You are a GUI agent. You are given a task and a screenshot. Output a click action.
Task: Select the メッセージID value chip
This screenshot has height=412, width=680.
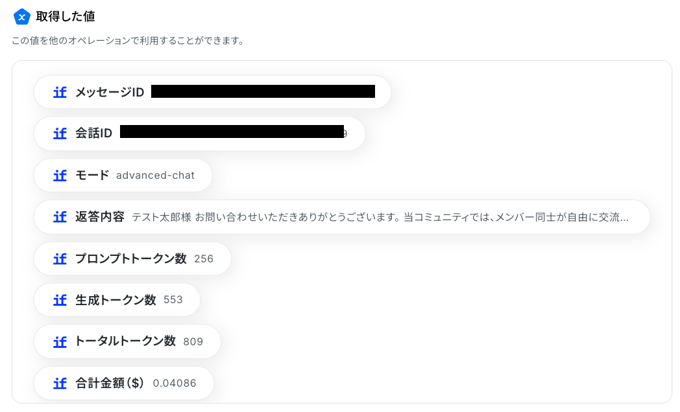click(x=213, y=92)
